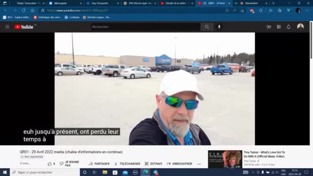
Task: Like the video with thumbs-up
Action: pyautogui.click(x=51, y=164)
